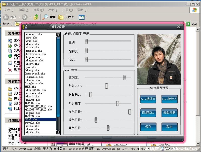This screenshot has width=201, height=152.
Task: Open the 搜索 search tool in Explorer
Action: (x=49, y=17)
